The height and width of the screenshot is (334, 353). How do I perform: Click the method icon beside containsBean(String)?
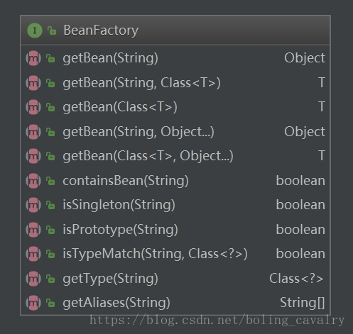(x=33, y=181)
